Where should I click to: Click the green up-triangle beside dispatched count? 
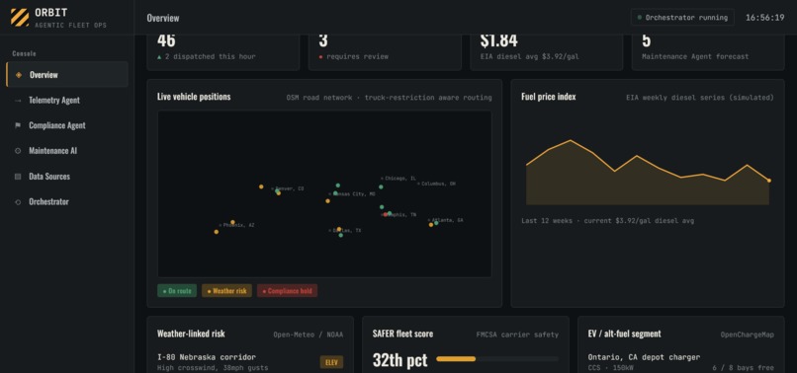[x=159, y=57]
